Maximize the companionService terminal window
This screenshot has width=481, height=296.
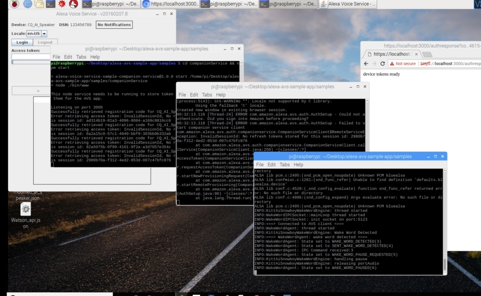click(x=232, y=49)
